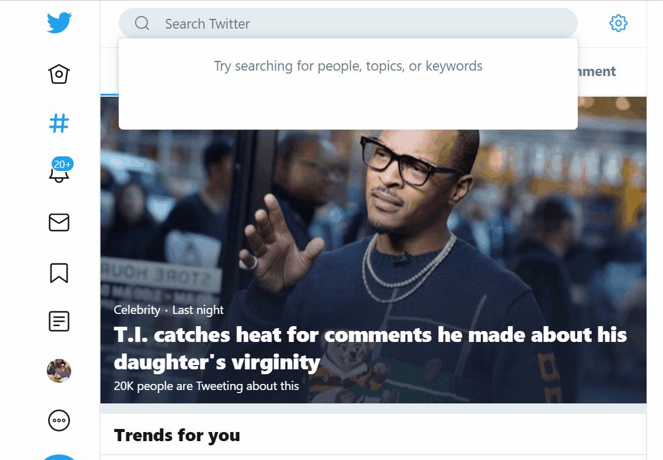
Task: Click the Celebrity category label
Action: (137, 310)
